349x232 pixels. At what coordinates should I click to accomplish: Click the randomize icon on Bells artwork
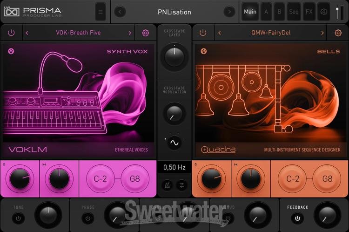(203, 51)
